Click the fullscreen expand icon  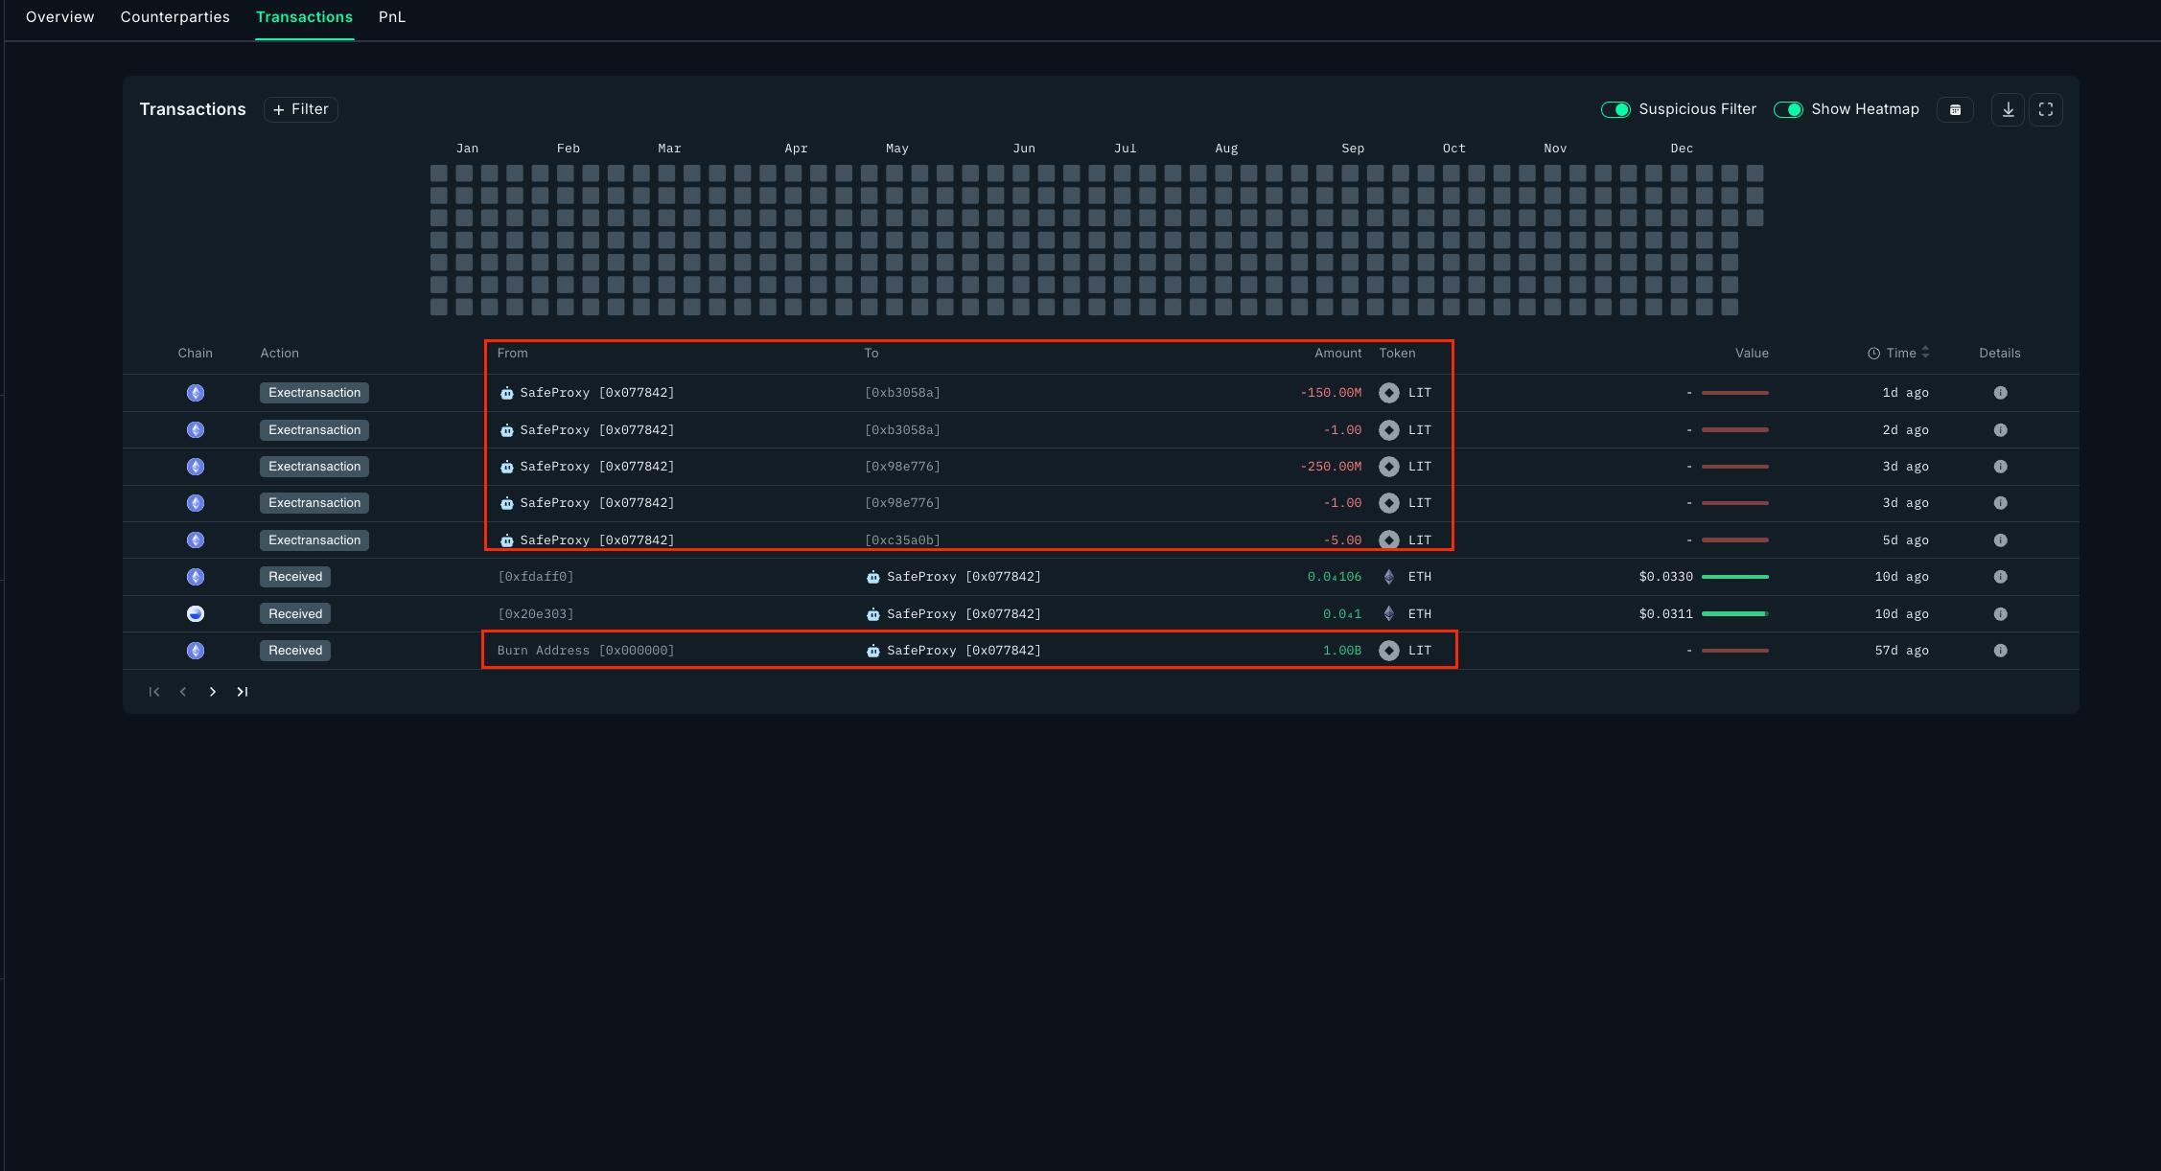coord(2045,109)
